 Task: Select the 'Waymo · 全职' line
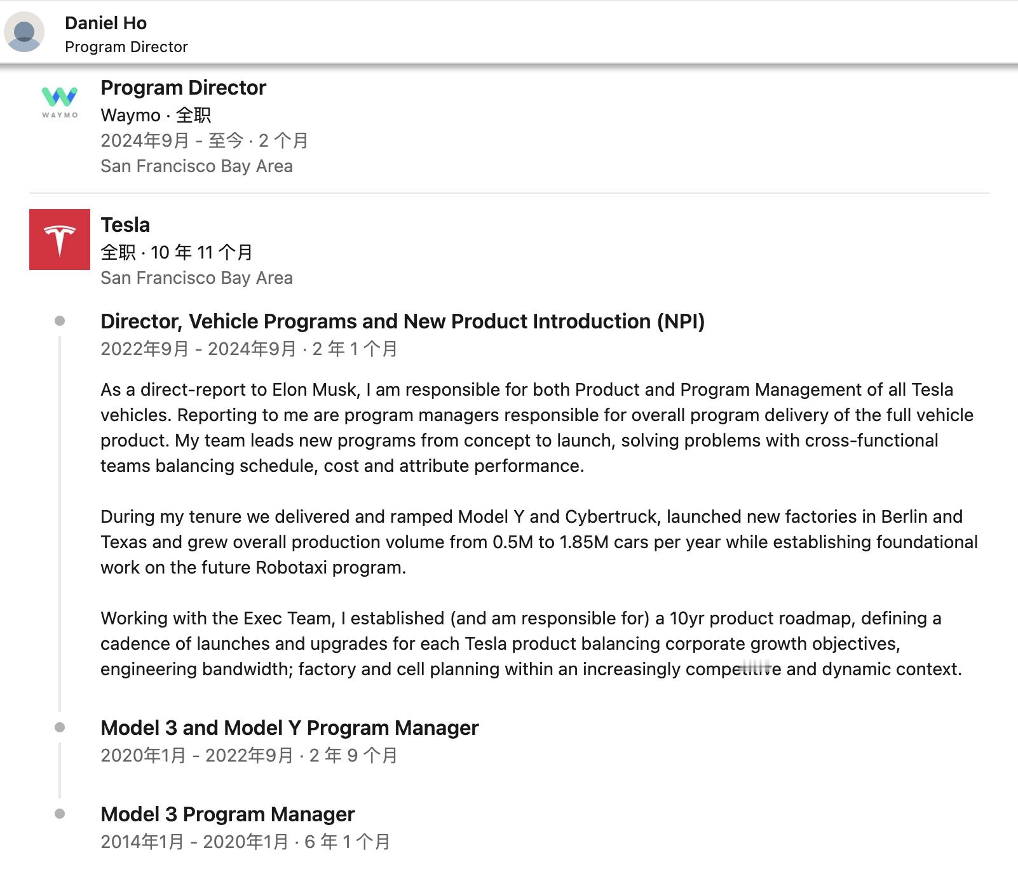tap(156, 115)
